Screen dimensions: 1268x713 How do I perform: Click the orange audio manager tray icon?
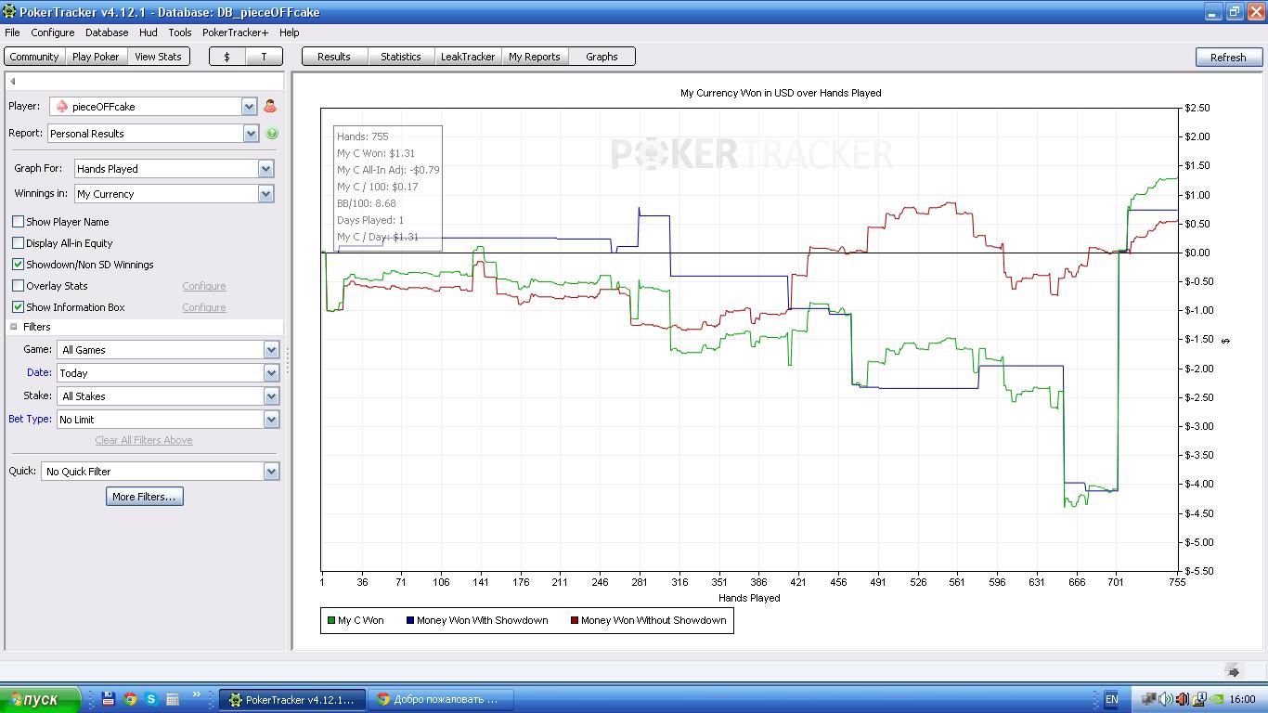pyautogui.click(x=1182, y=699)
